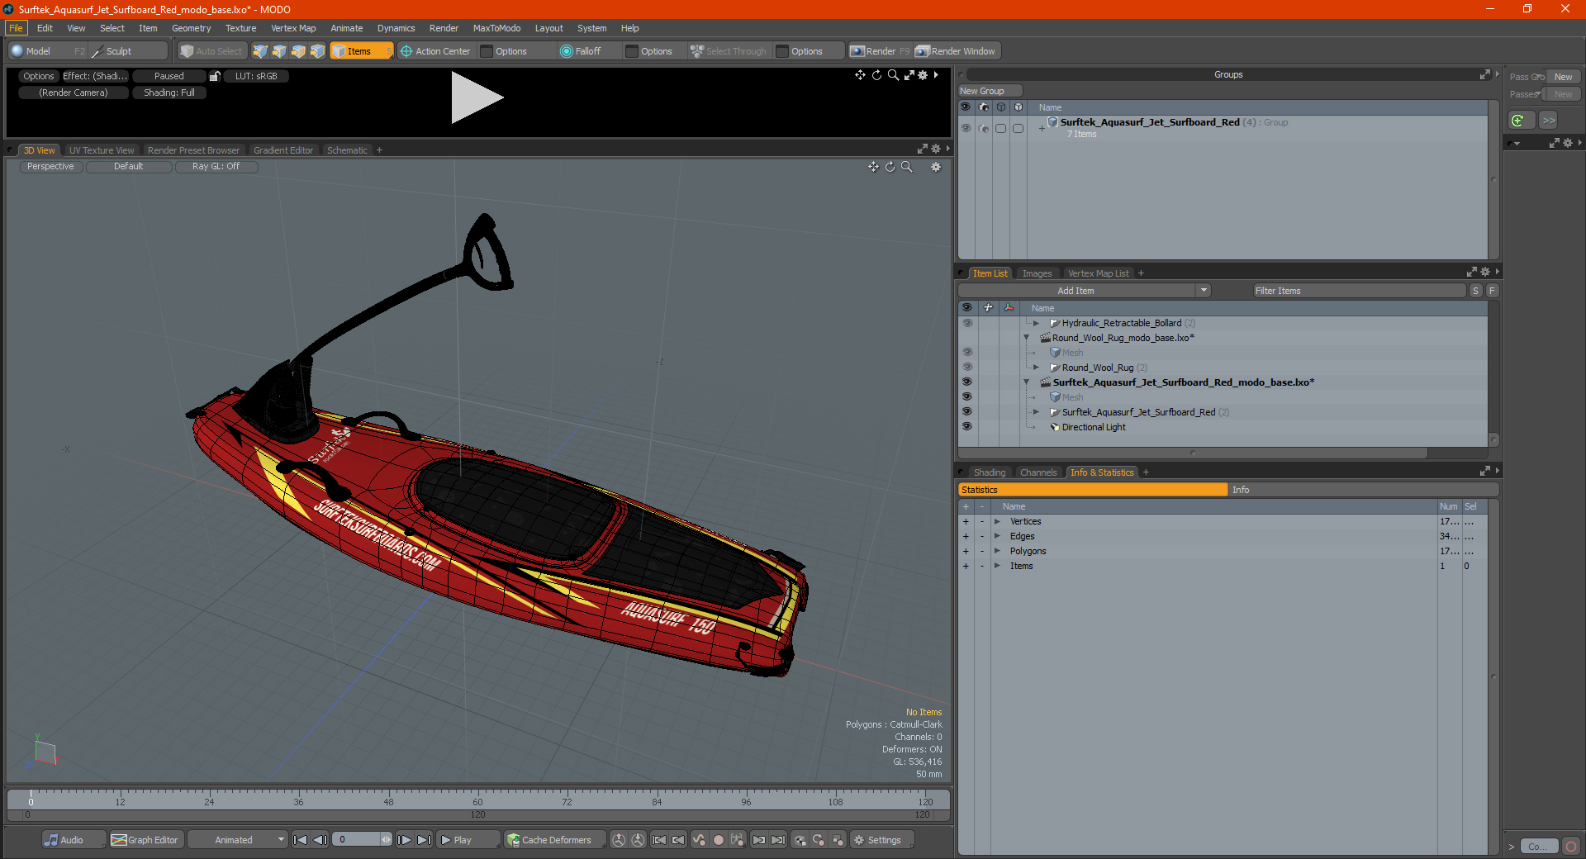
Task: Toggle visibility of Hydraulic_Retractable_Bollard
Action: click(966, 323)
